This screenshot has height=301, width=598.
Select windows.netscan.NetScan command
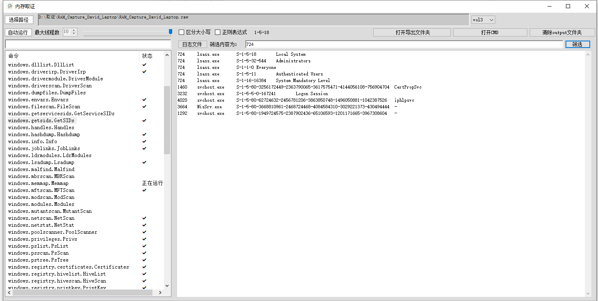[41, 218]
